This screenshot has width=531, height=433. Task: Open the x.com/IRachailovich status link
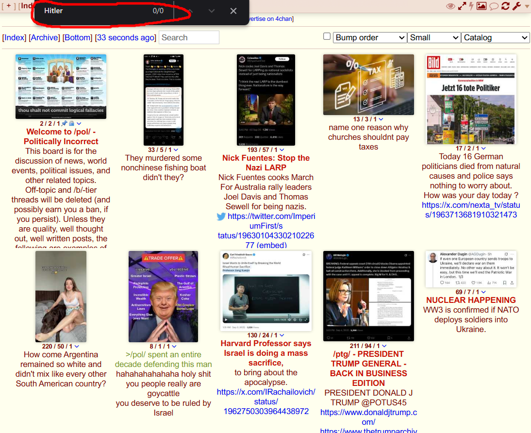click(x=266, y=401)
